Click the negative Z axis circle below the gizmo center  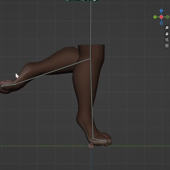(161, 23)
